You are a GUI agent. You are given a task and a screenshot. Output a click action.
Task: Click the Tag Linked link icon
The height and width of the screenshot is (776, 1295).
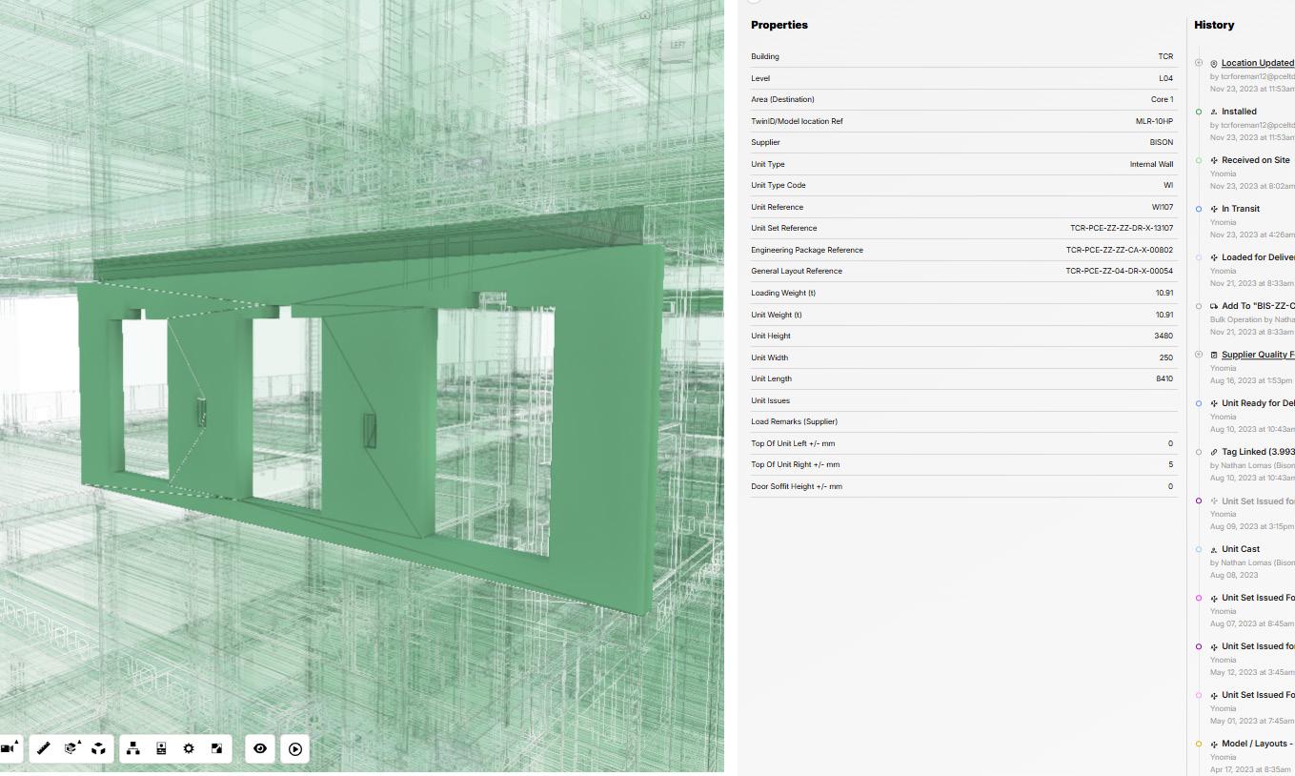(1214, 452)
